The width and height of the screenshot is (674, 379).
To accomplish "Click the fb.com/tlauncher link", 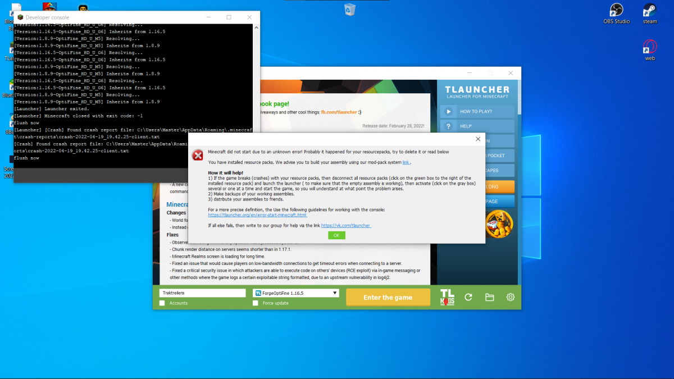I will (x=339, y=112).
